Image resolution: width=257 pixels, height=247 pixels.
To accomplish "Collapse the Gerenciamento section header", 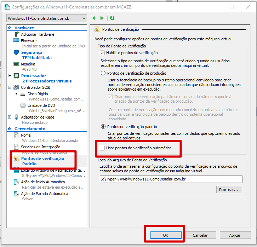I will click(x=10, y=129).
